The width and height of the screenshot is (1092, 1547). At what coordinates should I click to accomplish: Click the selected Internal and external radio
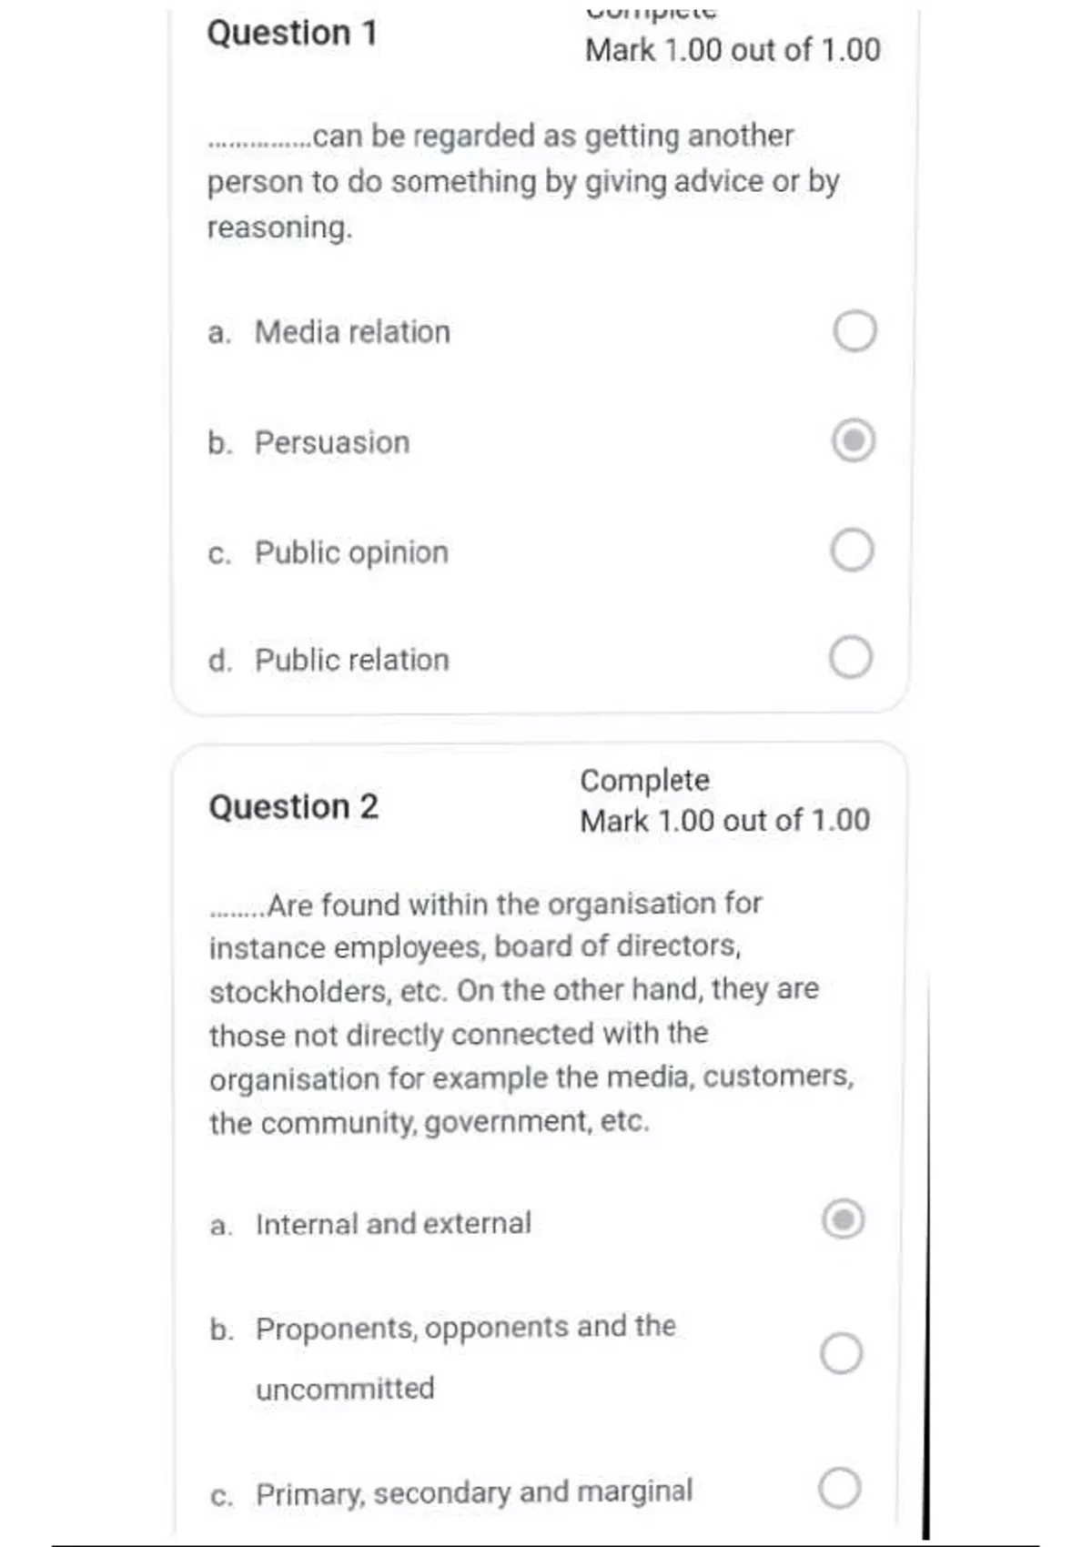(x=843, y=1219)
